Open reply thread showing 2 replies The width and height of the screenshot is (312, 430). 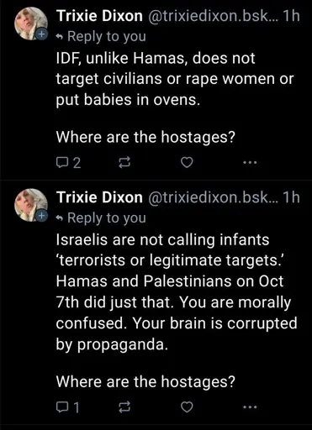click(x=68, y=163)
